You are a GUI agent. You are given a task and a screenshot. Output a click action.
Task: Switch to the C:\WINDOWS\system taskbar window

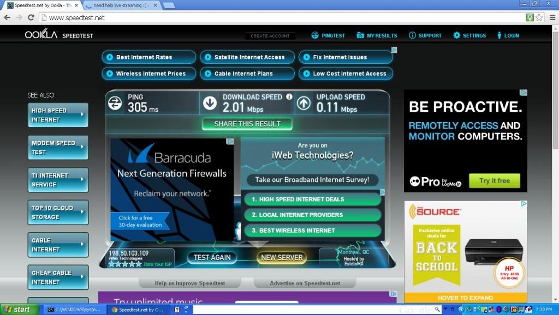[x=75, y=310]
